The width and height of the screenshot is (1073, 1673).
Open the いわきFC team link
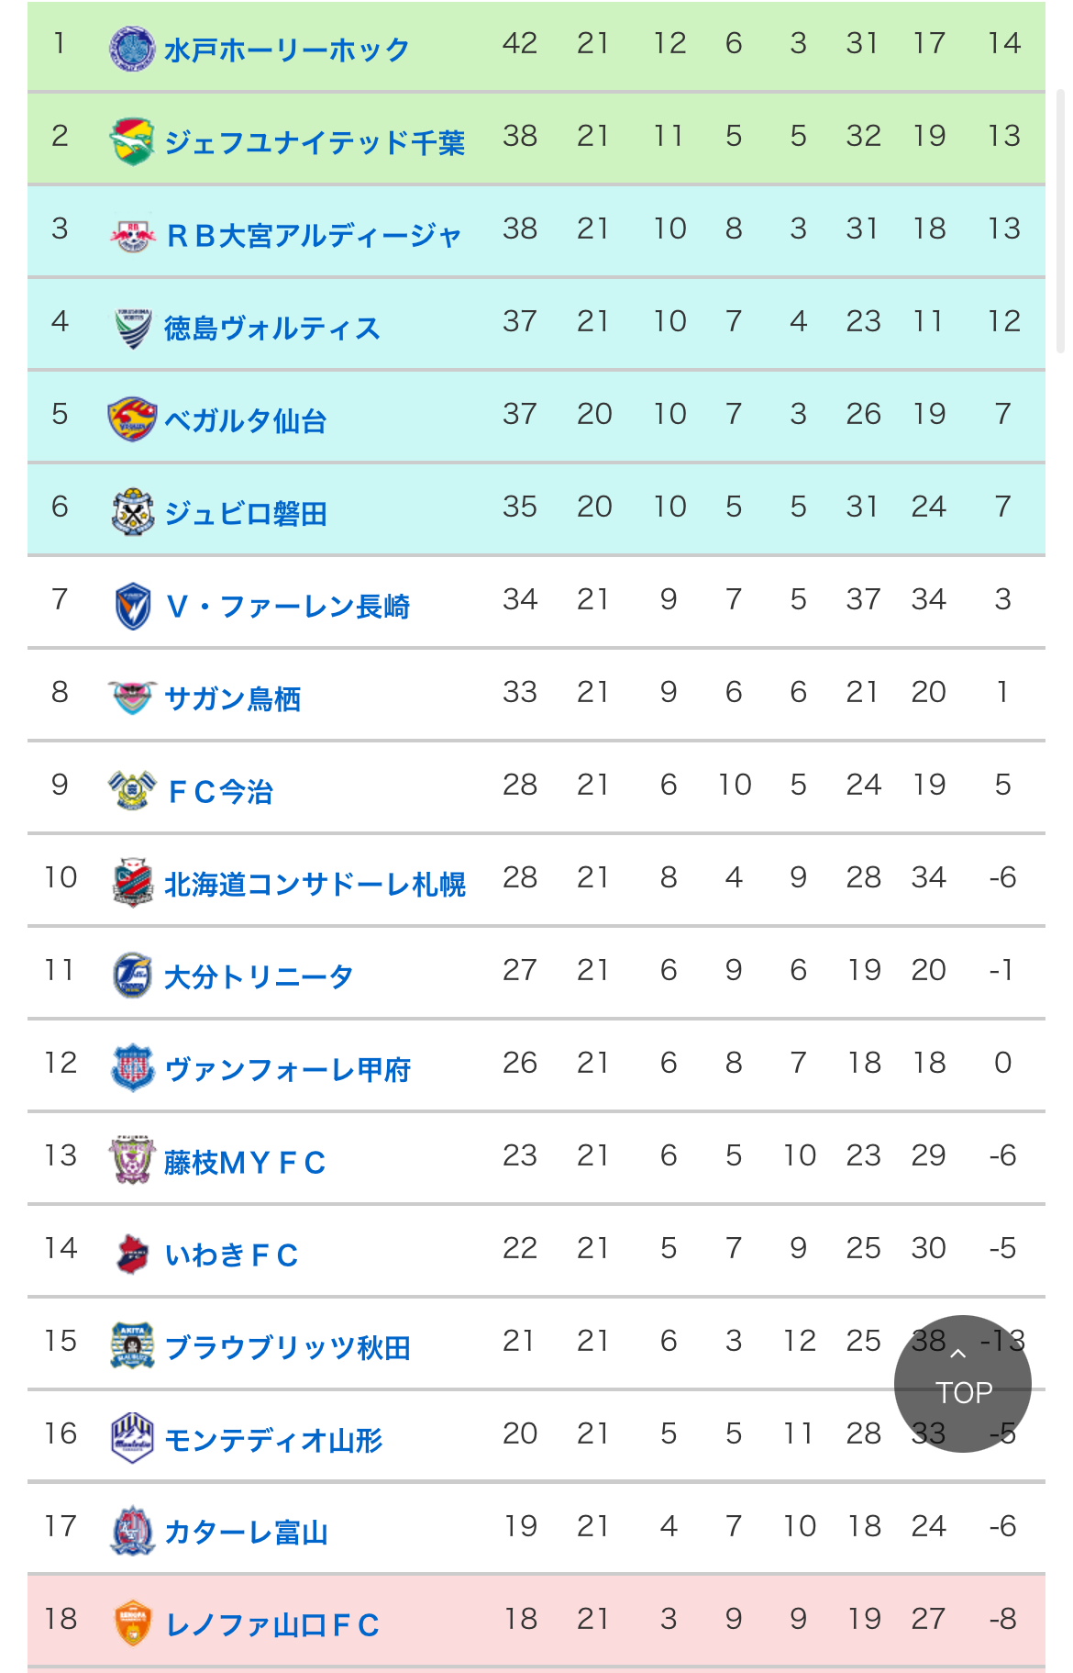pos(232,1255)
